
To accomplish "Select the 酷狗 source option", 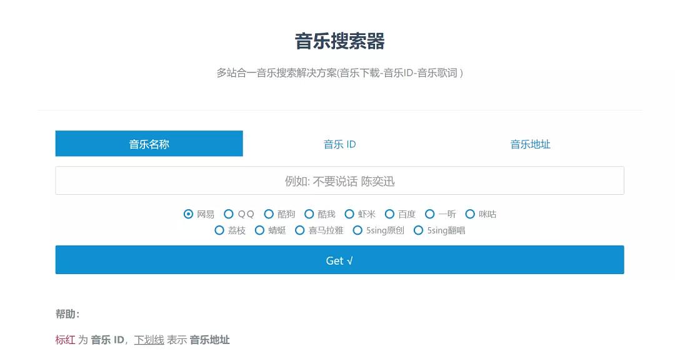I will pyautogui.click(x=269, y=214).
